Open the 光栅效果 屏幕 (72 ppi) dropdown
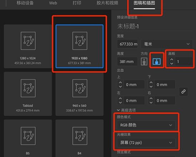 [146, 143]
